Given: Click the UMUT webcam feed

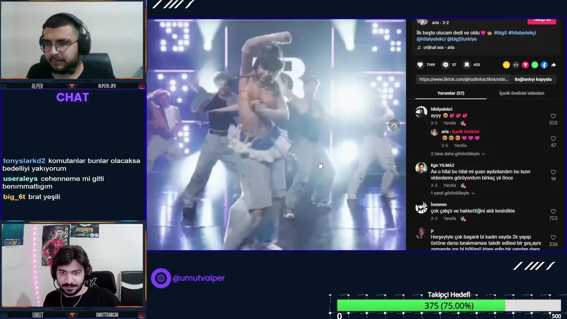Looking at the screenshot, I should (x=72, y=265).
